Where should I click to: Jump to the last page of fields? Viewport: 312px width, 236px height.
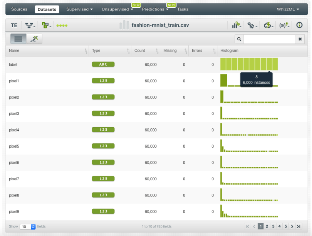pyautogui.click(x=299, y=227)
